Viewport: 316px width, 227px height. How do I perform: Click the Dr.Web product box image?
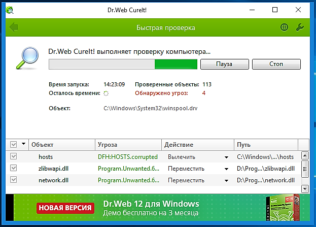point(283,207)
